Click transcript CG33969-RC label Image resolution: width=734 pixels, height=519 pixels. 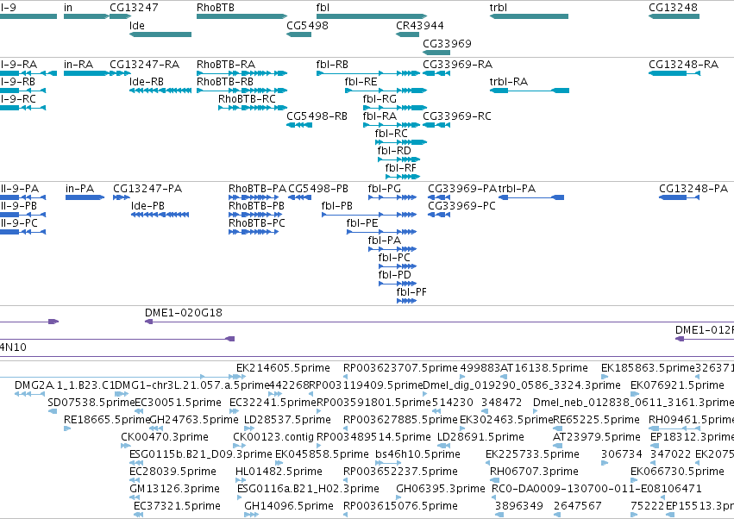pos(457,116)
